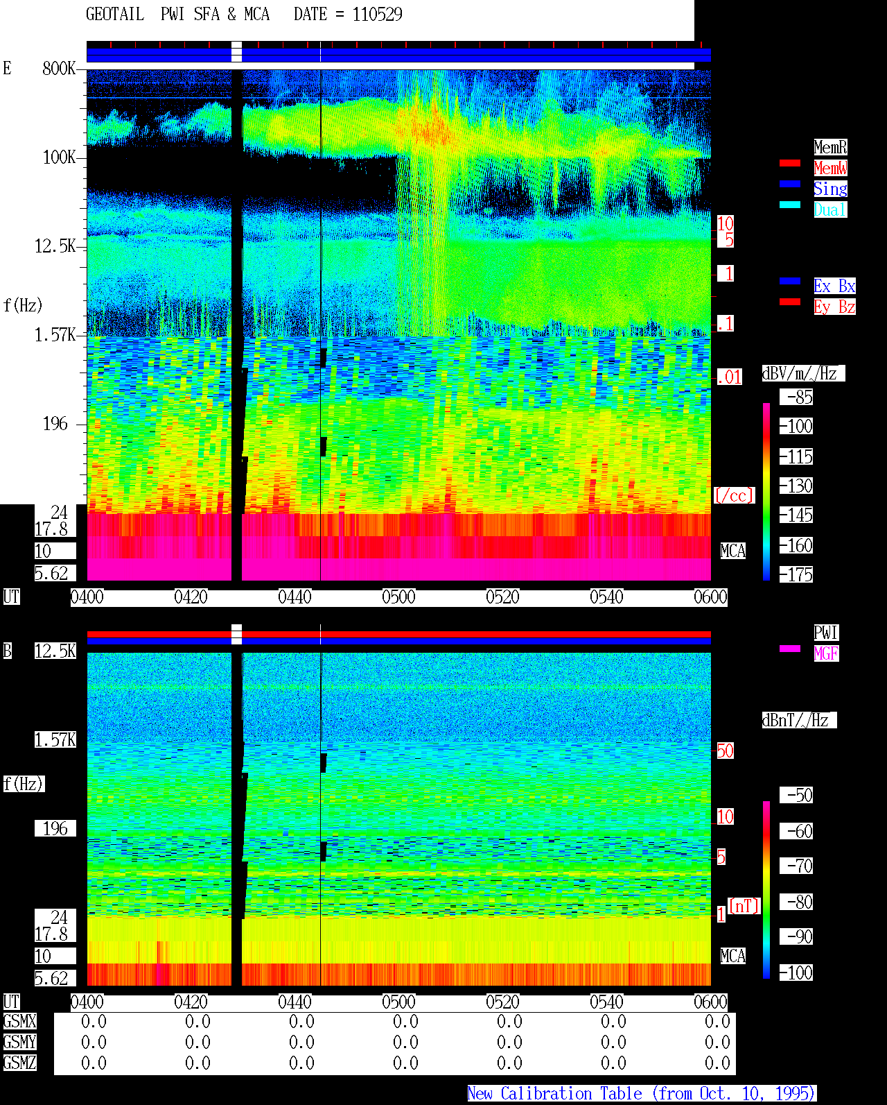Click the 0440 UT tick on the B panel time axis
The height and width of the screenshot is (1105, 887).
[295, 1002]
